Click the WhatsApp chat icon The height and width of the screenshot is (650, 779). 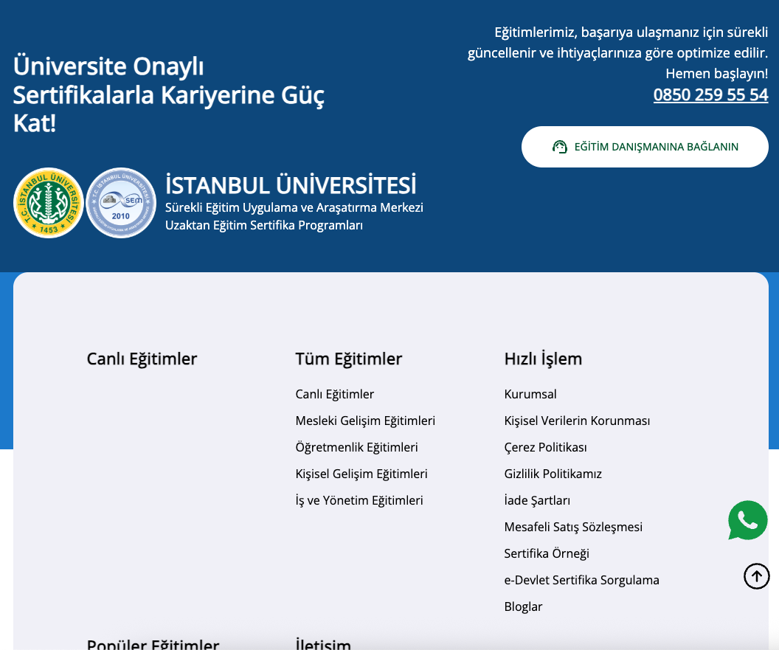[x=747, y=520]
